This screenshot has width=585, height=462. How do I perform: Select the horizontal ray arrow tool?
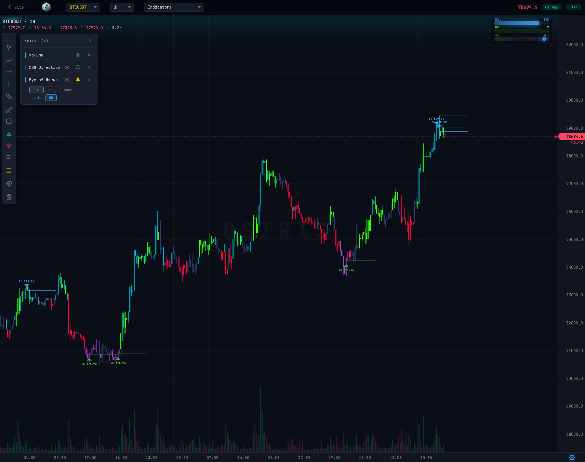[x=9, y=72]
